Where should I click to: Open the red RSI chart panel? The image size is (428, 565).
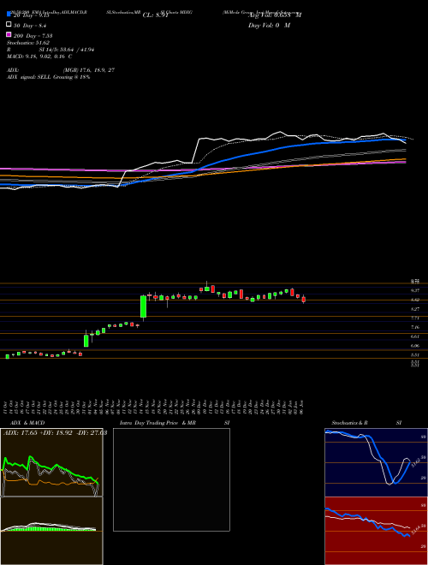[x=376, y=531]
